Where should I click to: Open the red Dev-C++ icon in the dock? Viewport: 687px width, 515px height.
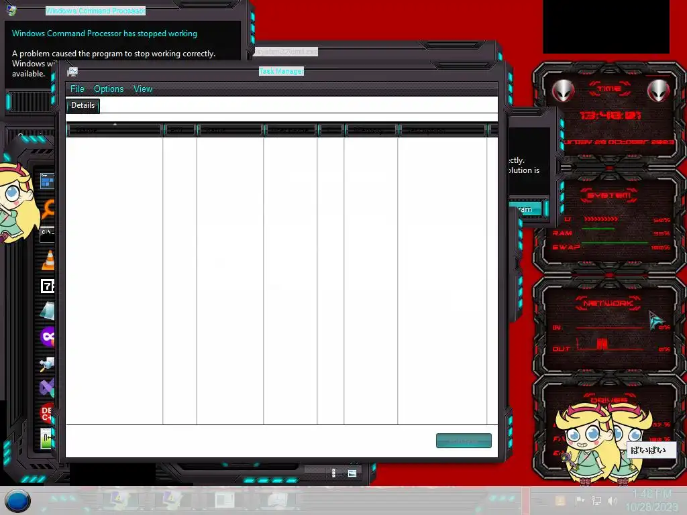pos(47,413)
